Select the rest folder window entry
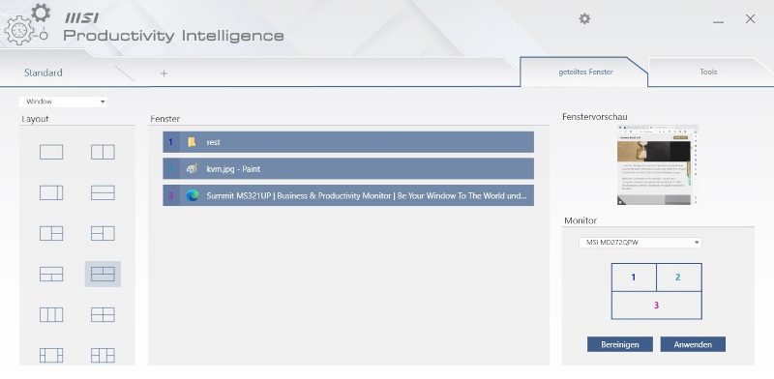The image size is (774, 379). [348, 142]
